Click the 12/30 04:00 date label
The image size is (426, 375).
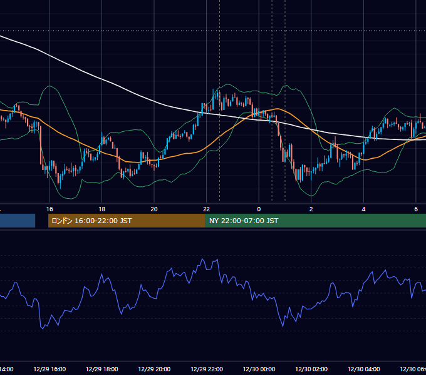363,369
